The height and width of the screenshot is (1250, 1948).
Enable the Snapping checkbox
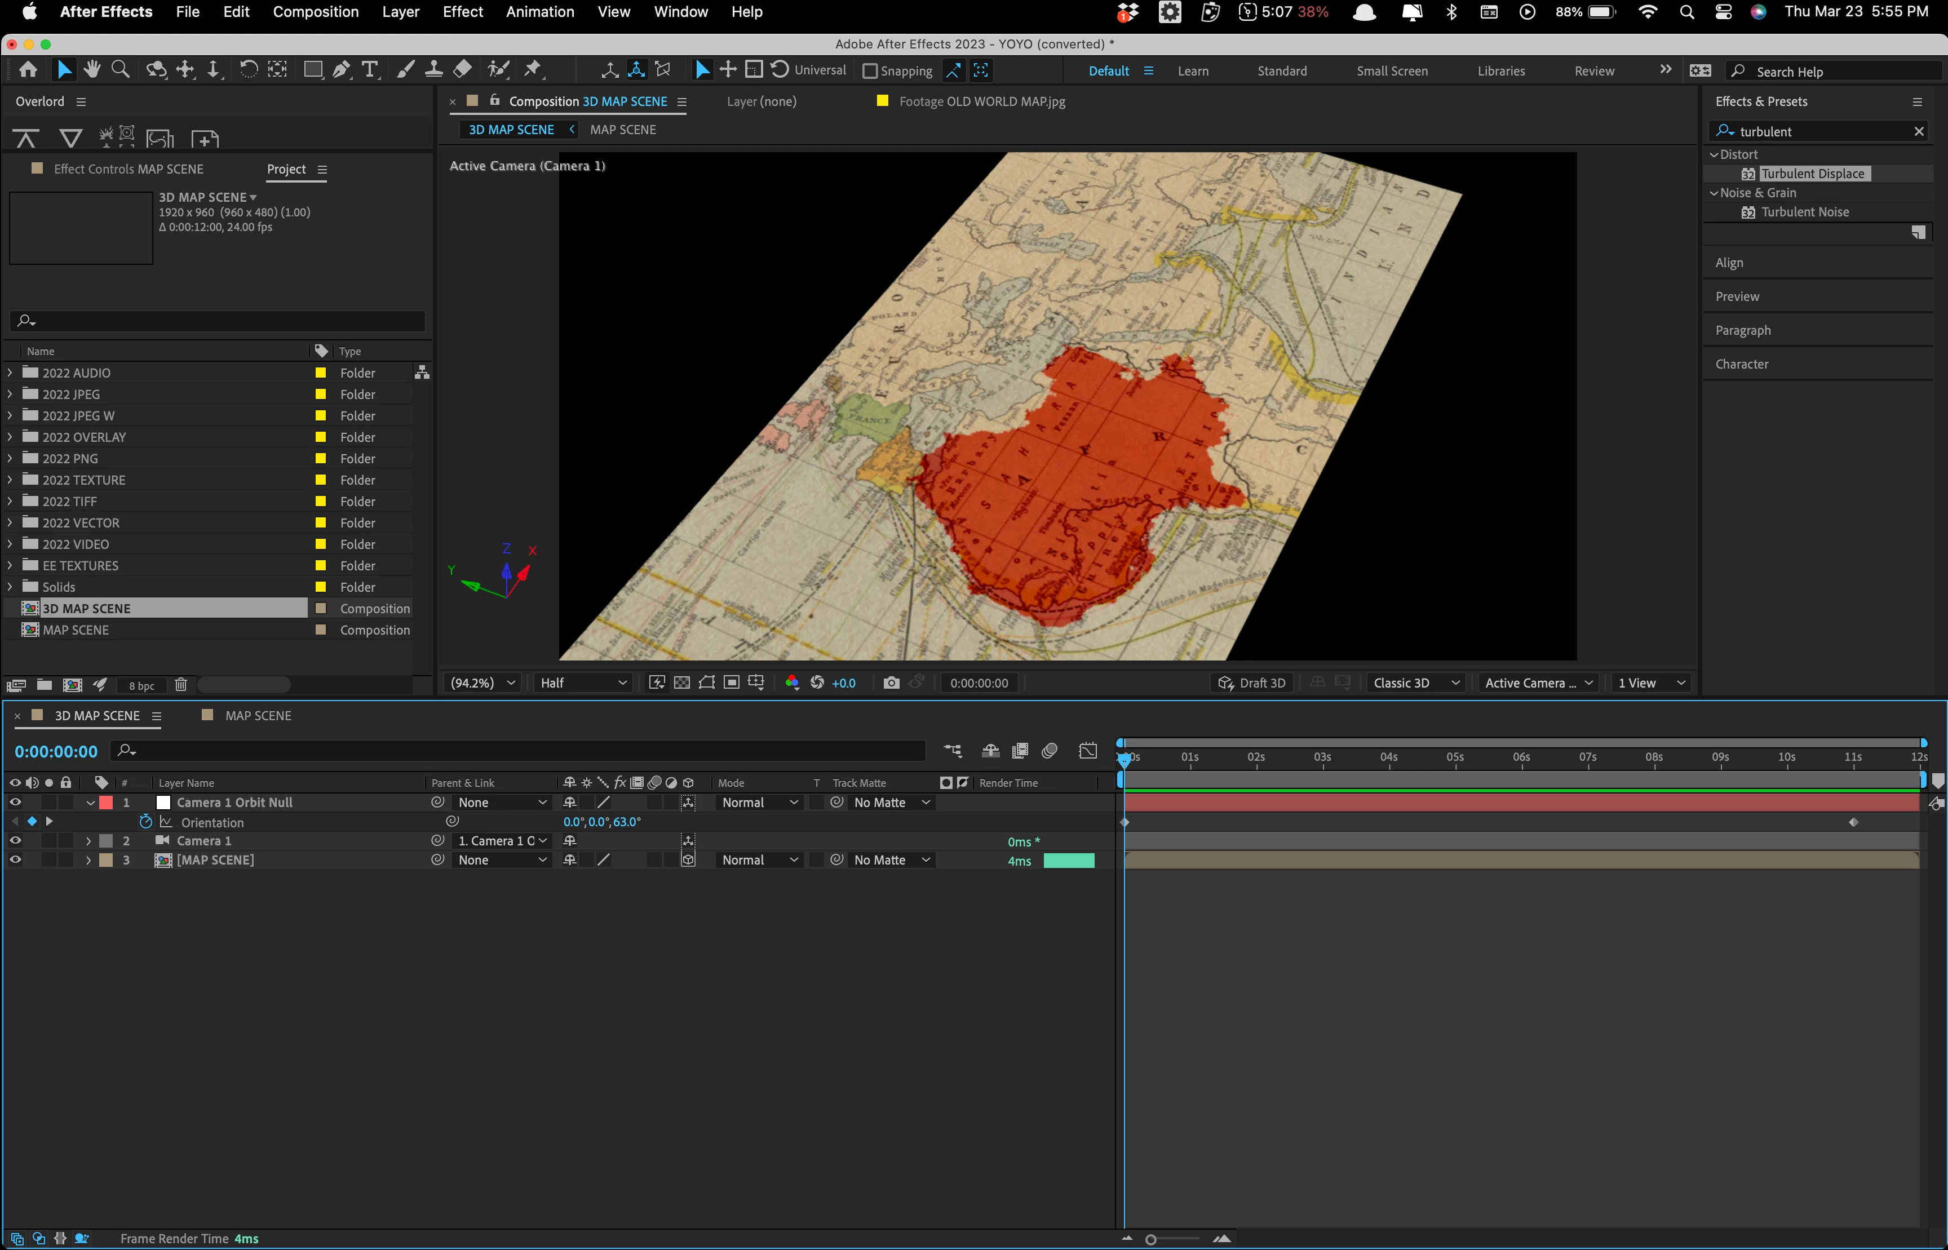coord(870,72)
